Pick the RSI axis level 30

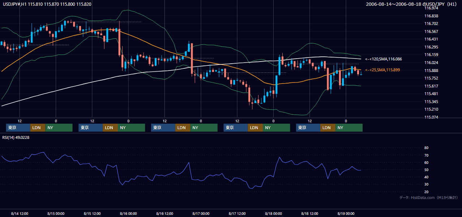coord(426,184)
